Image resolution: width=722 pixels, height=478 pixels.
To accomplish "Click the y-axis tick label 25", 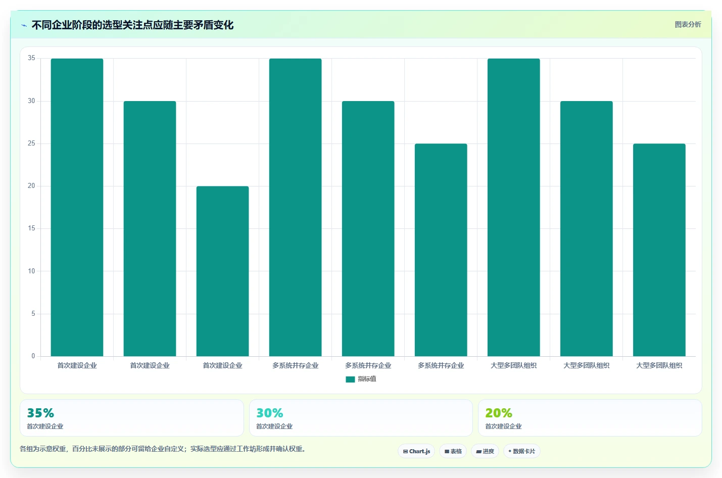I will [x=31, y=144].
